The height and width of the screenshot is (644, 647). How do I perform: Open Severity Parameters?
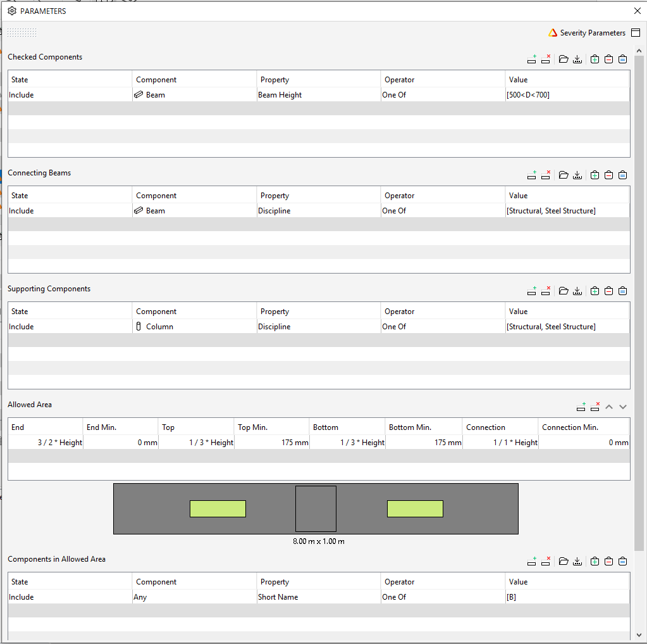[x=587, y=33]
